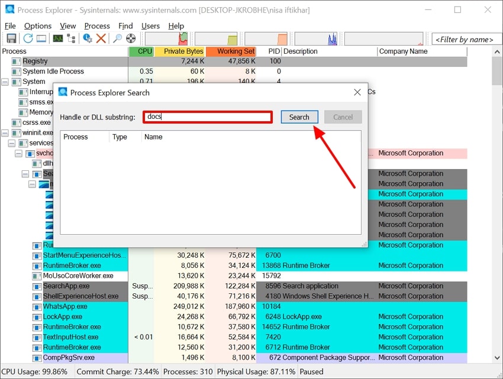The height and width of the screenshot is (379, 503).
Task: Open the Options menu
Action: coord(37,26)
